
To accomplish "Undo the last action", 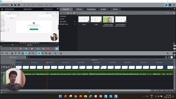I will click(3, 53).
